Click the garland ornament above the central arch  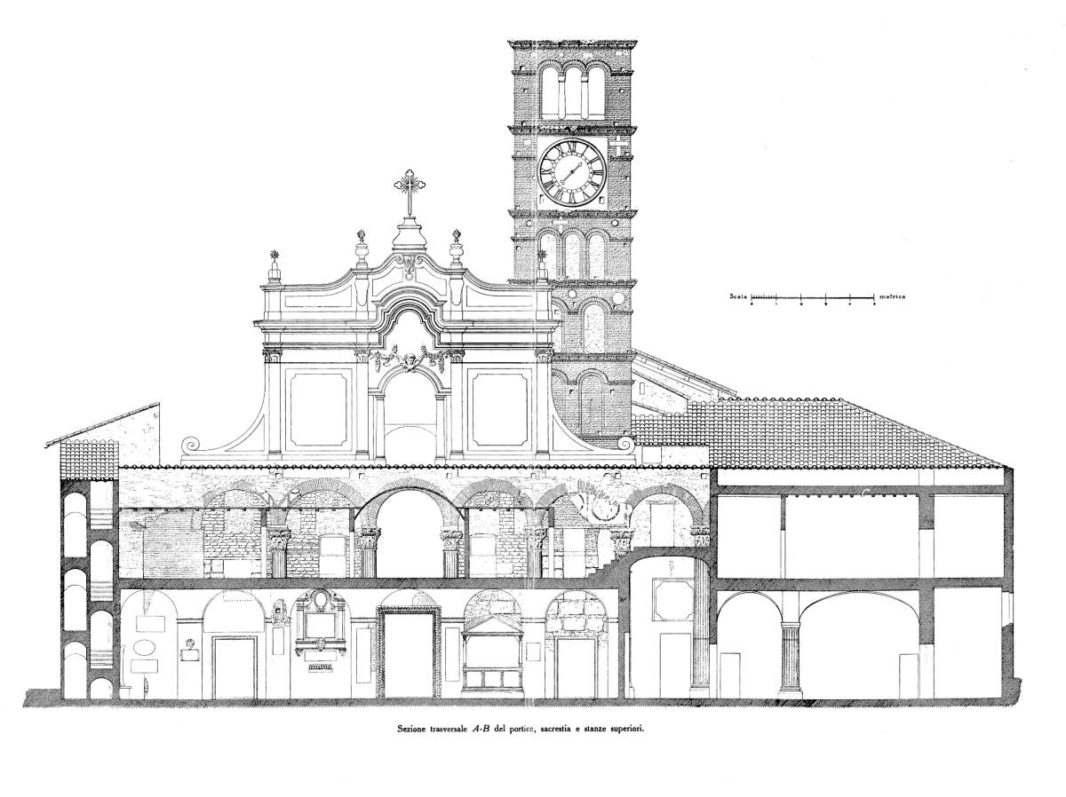point(409,359)
